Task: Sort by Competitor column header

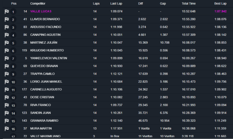Action: click(x=38, y=4)
